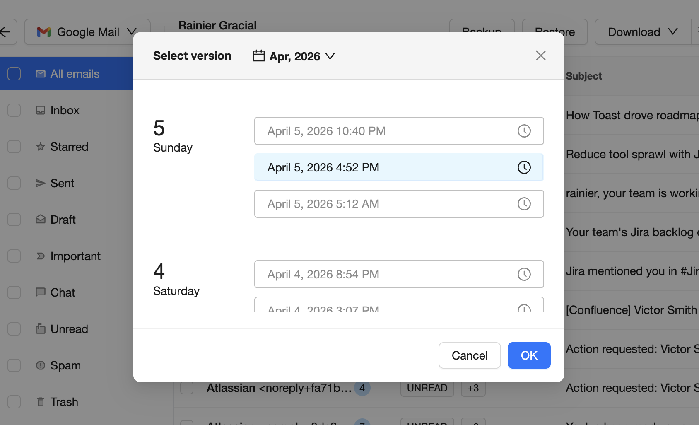Expand the Download dropdown

pos(643,32)
